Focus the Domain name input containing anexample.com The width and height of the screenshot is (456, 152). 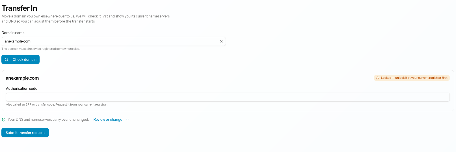tap(114, 41)
